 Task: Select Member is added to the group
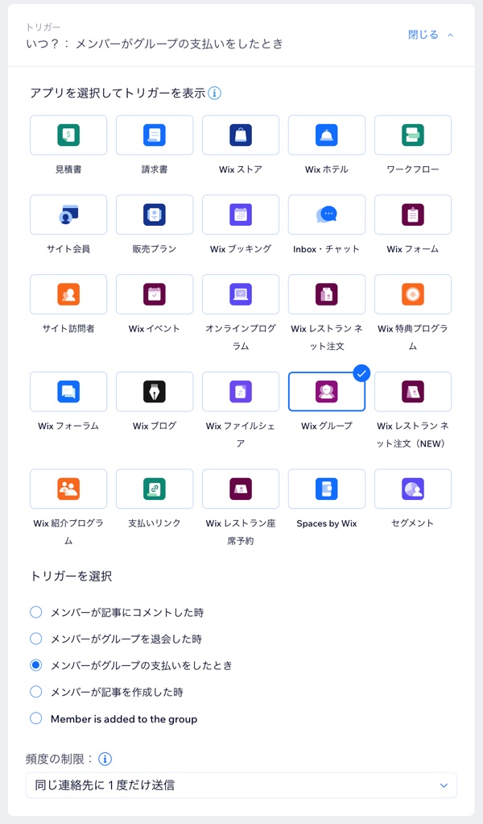tap(36, 718)
